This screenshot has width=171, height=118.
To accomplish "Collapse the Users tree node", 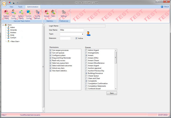I will [3, 25].
